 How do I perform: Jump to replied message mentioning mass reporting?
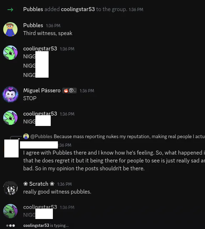click(x=129, y=136)
